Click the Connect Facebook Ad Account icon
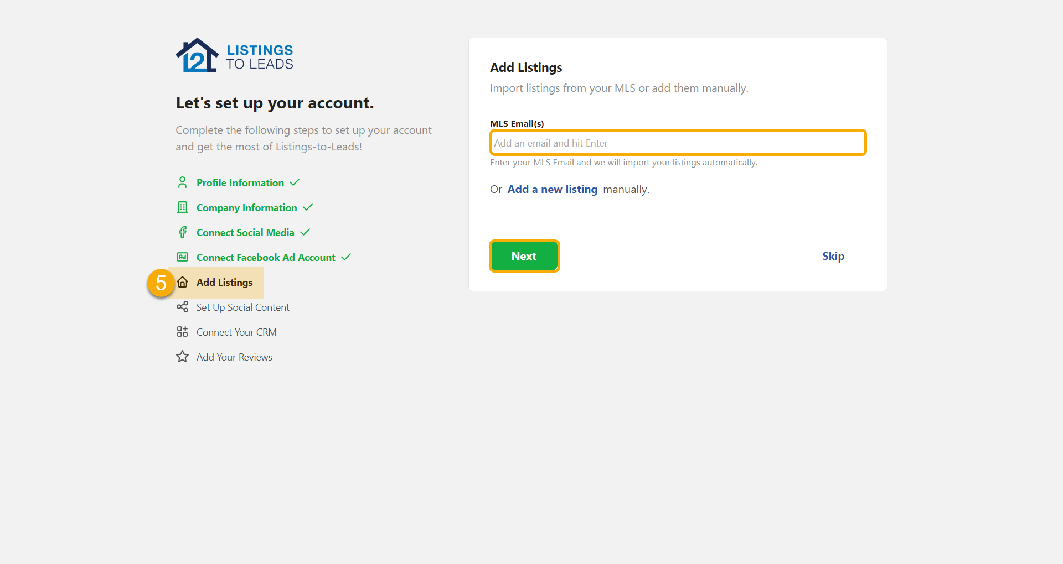Screen dimensions: 1063x564 183,257
